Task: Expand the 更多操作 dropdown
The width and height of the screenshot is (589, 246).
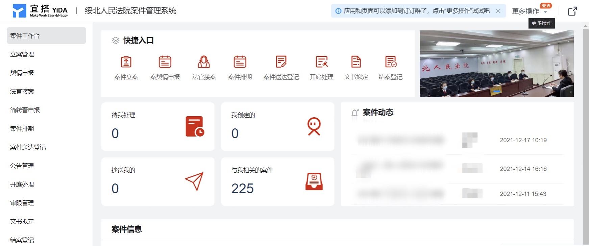Action: click(x=530, y=11)
